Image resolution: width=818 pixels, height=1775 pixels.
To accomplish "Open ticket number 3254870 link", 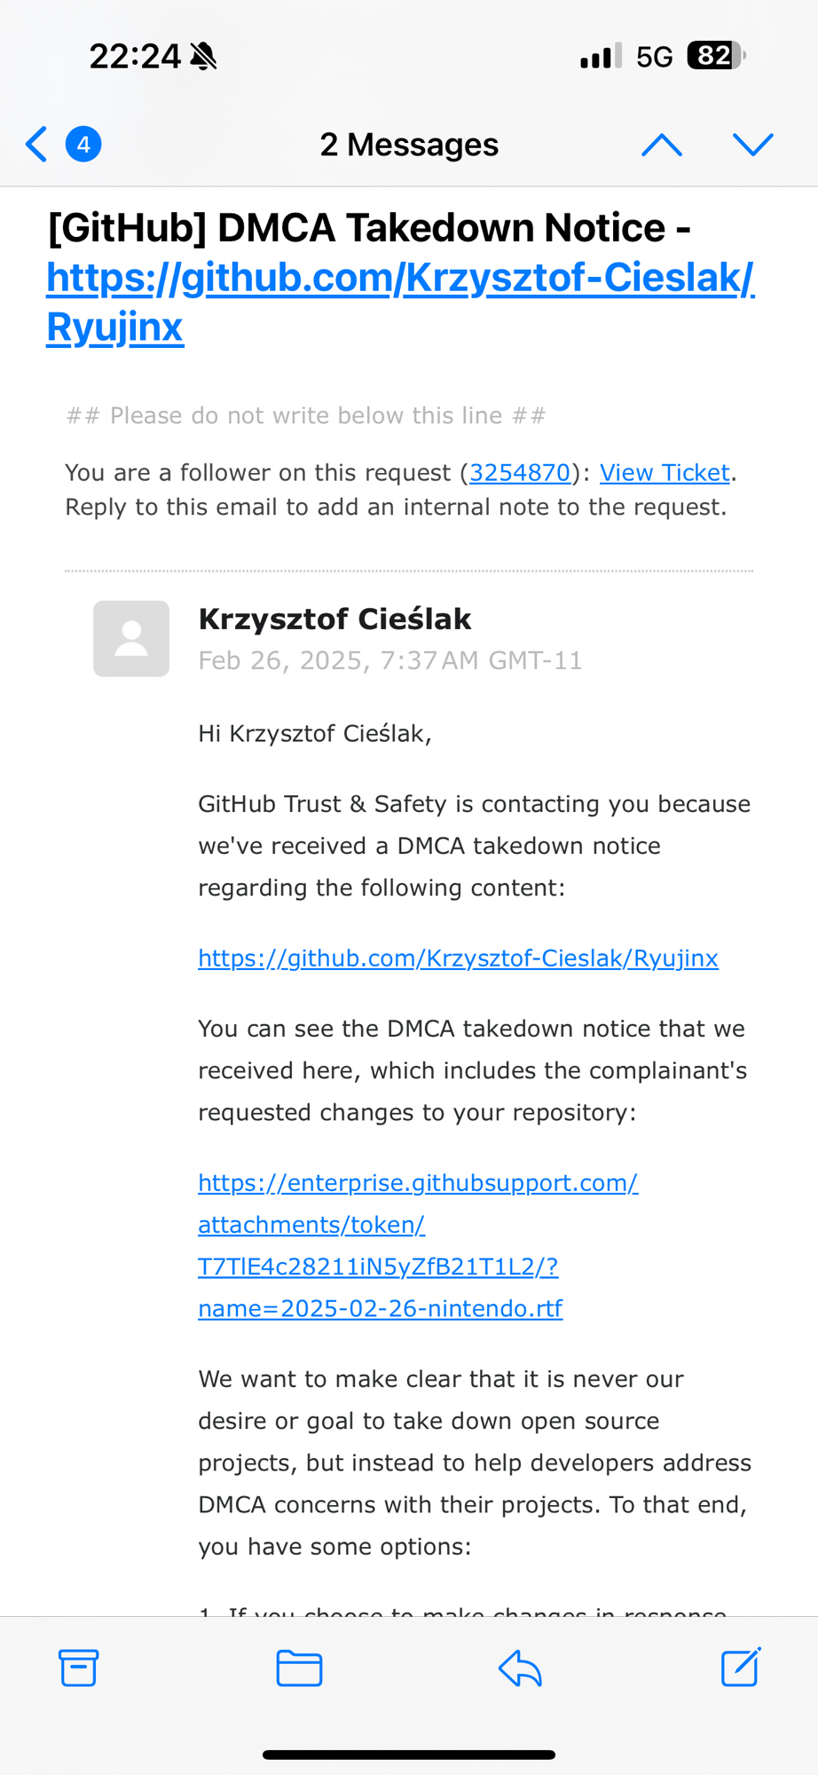I will click(x=520, y=472).
